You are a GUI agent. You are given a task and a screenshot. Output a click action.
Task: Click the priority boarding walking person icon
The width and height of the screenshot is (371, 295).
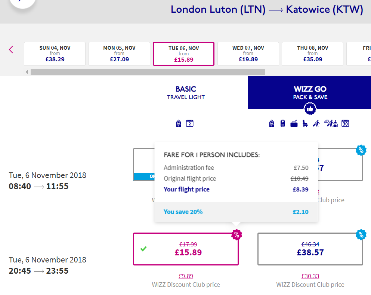pyautogui.click(x=316, y=123)
